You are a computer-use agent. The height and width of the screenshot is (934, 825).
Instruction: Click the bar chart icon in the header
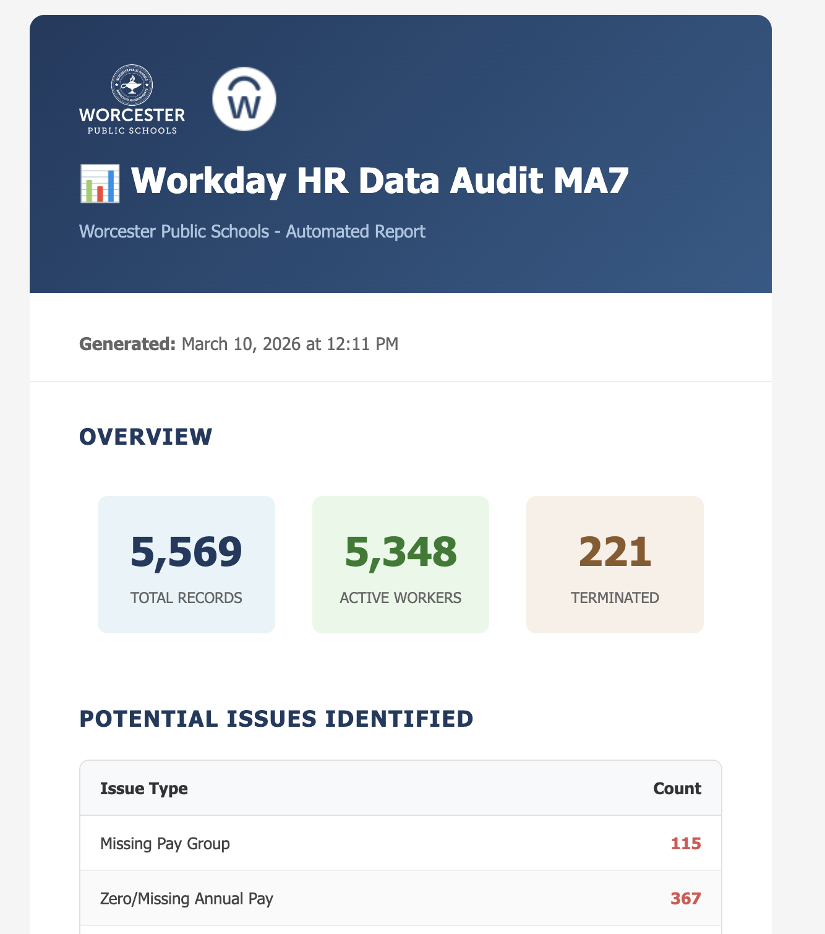coord(100,182)
